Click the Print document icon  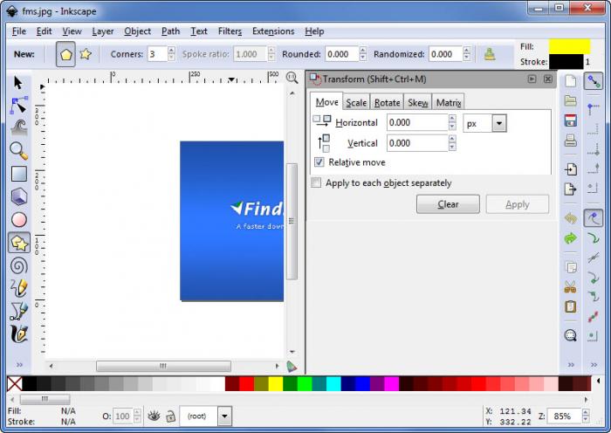[x=571, y=141]
